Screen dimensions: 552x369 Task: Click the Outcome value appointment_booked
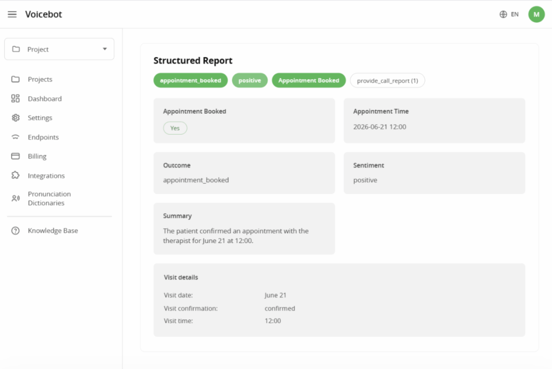(196, 180)
